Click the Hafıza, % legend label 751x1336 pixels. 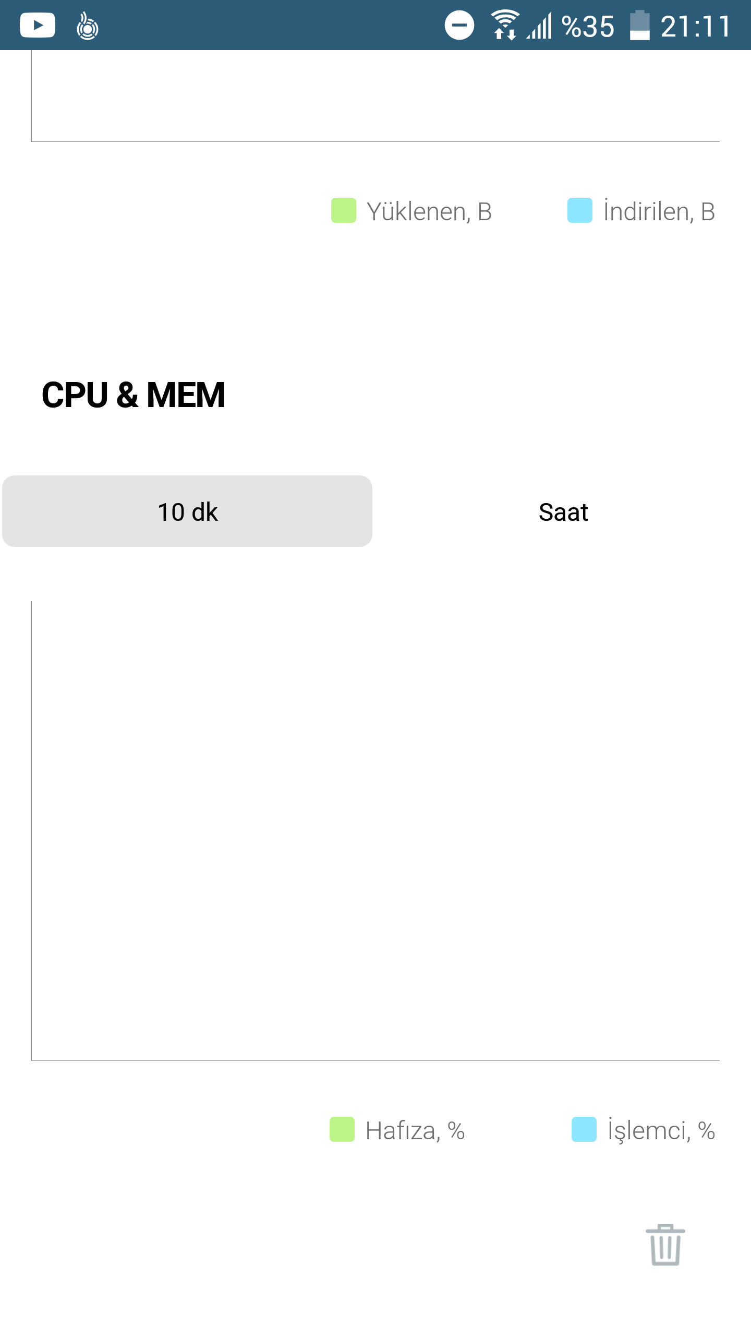tap(415, 1131)
